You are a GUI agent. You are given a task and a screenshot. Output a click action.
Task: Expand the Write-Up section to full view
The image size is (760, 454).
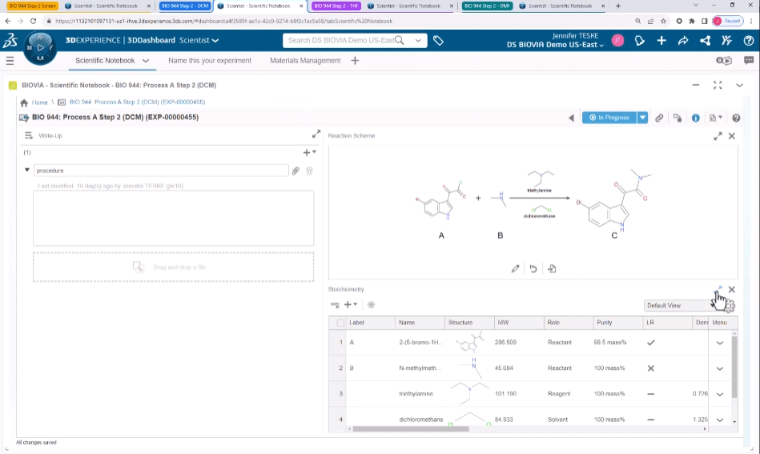316,134
